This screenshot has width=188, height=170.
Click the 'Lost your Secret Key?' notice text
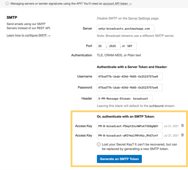click(x=139, y=147)
